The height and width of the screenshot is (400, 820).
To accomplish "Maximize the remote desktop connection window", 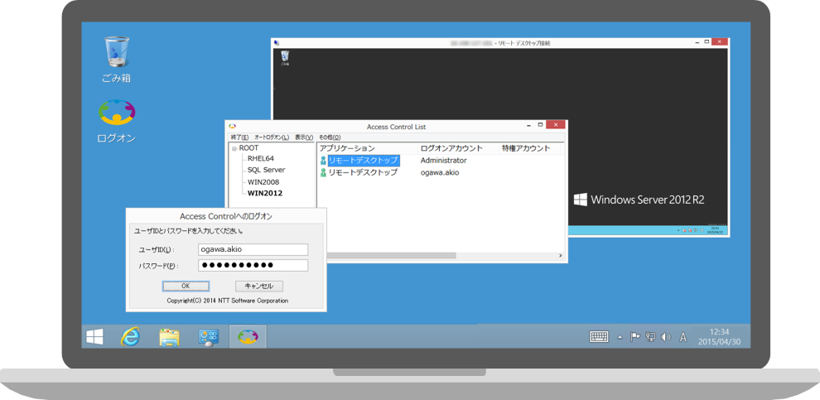I will click(707, 41).
